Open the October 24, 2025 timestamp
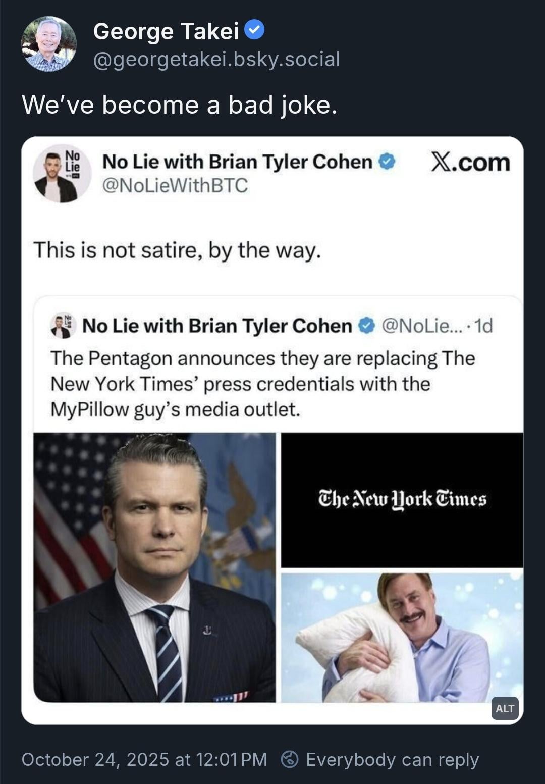The height and width of the screenshot is (784, 545). [144, 759]
